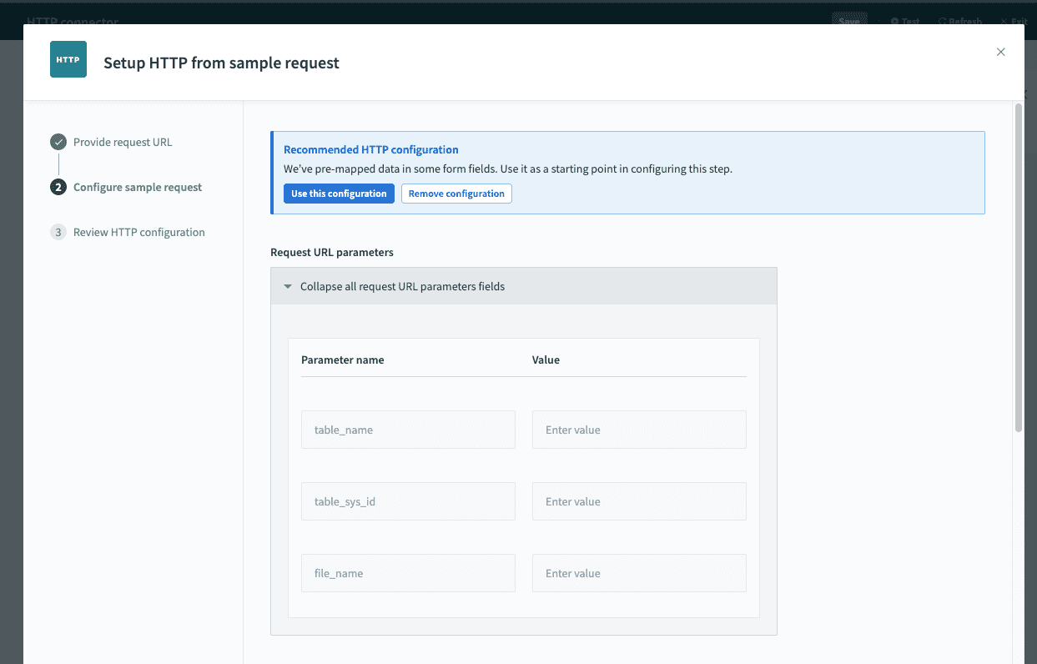
Task: Click the value field next to table_sys_id
Action: (639, 501)
